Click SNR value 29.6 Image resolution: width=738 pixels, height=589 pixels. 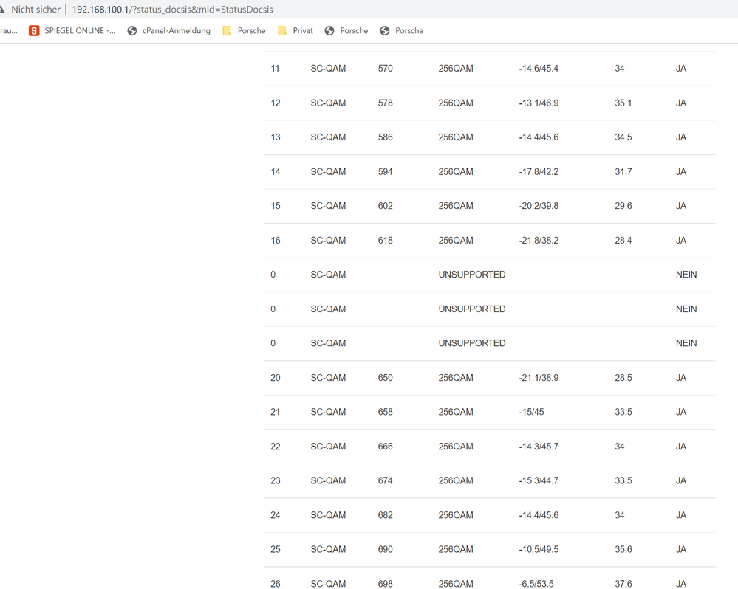coord(623,206)
